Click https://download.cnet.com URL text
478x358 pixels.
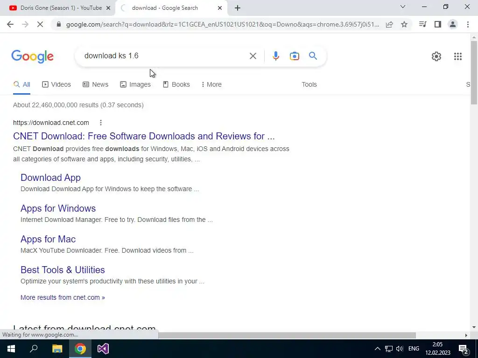[51, 123]
